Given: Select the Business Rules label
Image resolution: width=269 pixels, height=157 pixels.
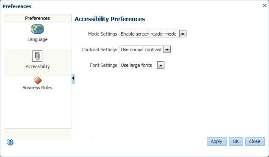Looking at the screenshot, I should (x=37, y=88).
